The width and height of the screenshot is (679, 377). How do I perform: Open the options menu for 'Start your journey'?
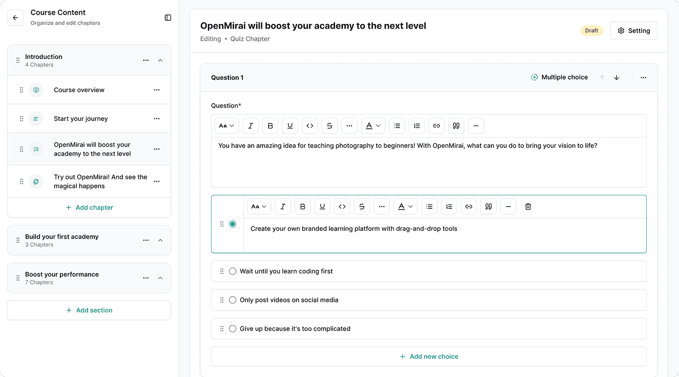click(156, 118)
